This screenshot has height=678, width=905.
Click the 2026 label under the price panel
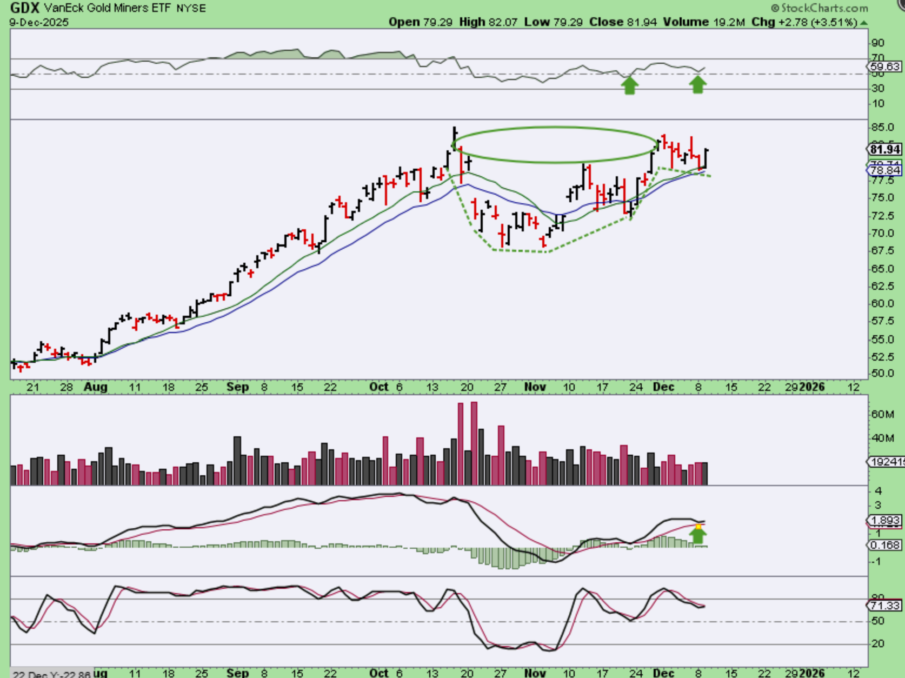[812, 387]
